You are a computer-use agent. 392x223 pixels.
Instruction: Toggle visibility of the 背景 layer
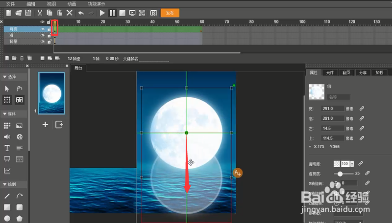(42, 42)
